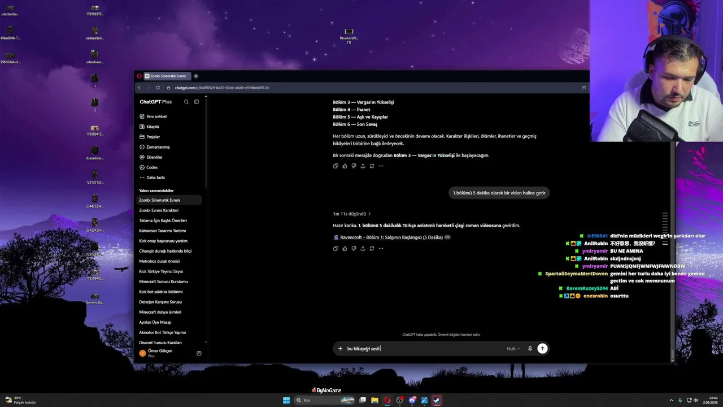Open Discord from the taskbar
The image size is (723, 407).
click(x=412, y=400)
